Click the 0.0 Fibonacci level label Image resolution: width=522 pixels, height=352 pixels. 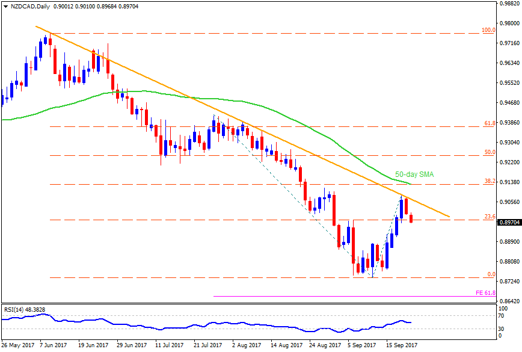[491, 274]
